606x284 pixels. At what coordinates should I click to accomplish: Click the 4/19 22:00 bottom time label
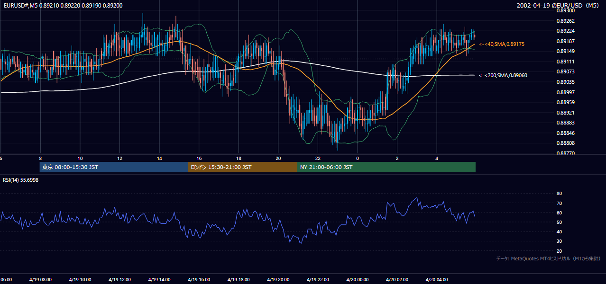click(x=318, y=280)
